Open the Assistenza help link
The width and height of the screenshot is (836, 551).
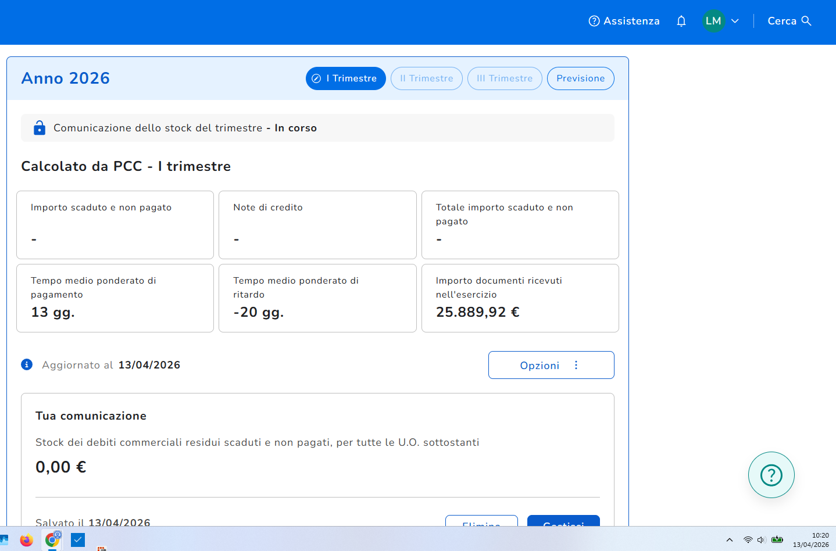pos(624,21)
